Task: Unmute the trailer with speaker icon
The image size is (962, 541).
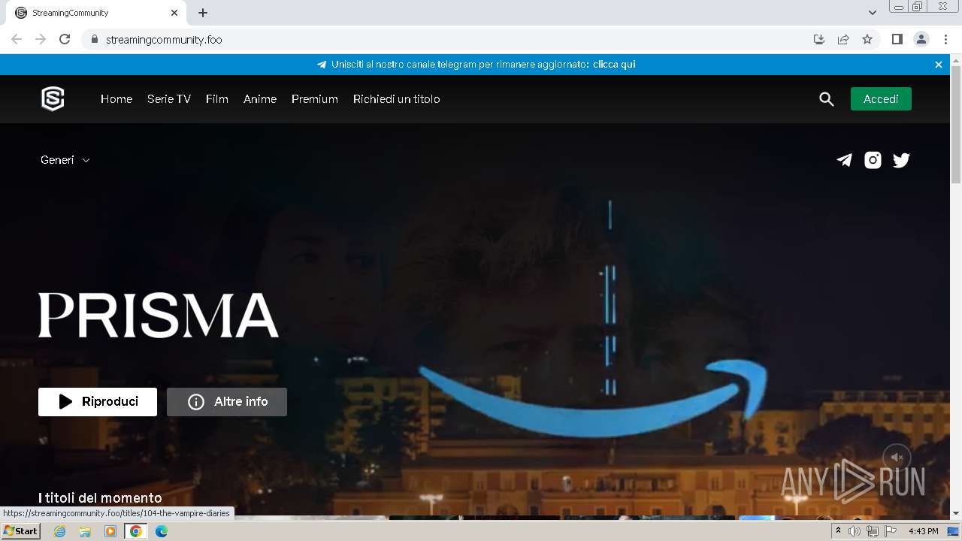Action: click(897, 458)
